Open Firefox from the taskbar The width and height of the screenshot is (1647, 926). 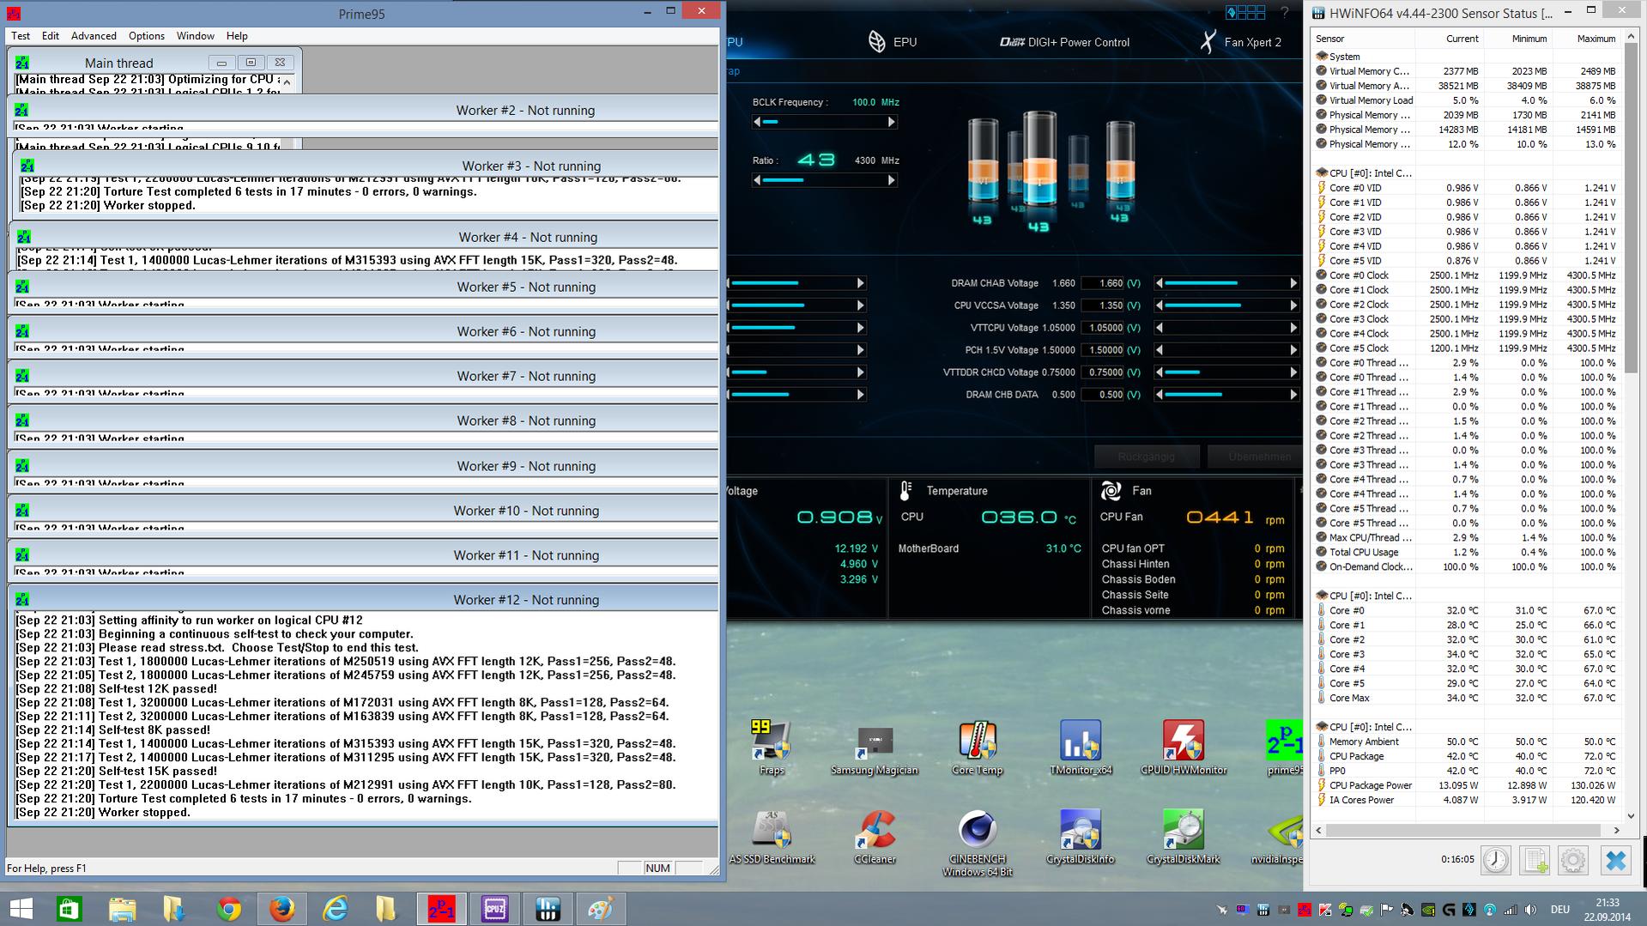coord(282,909)
